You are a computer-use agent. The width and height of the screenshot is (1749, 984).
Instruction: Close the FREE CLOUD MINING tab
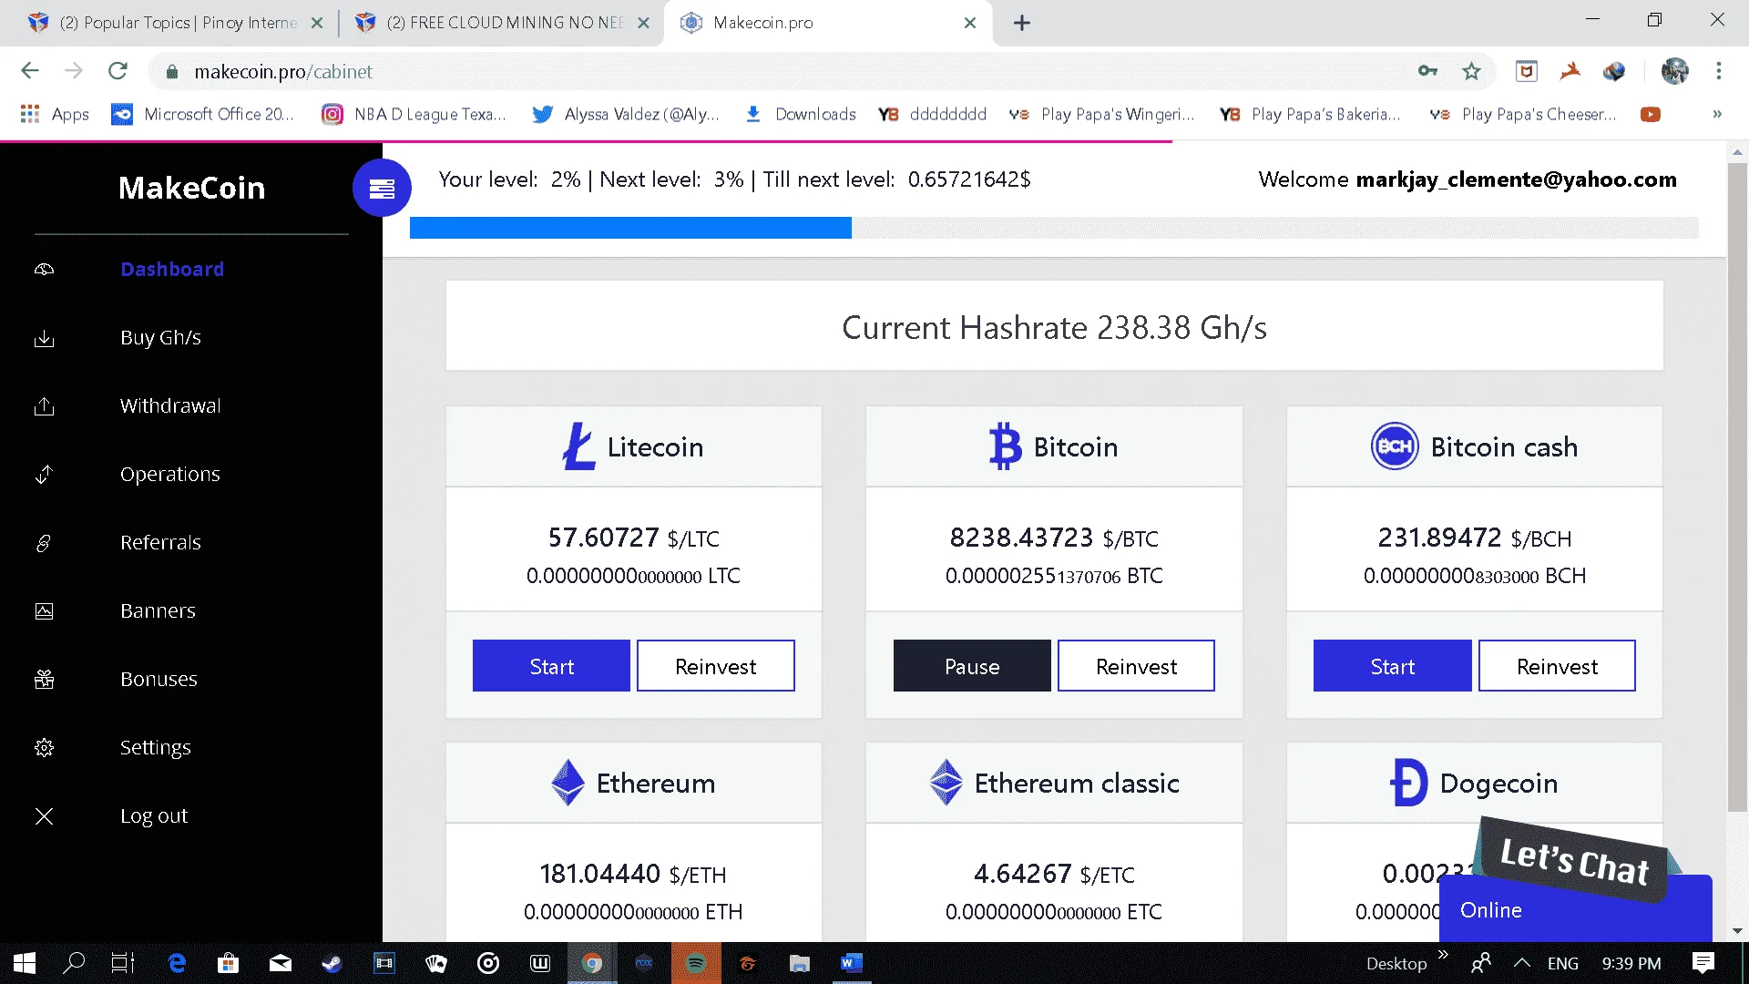[x=643, y=23]
